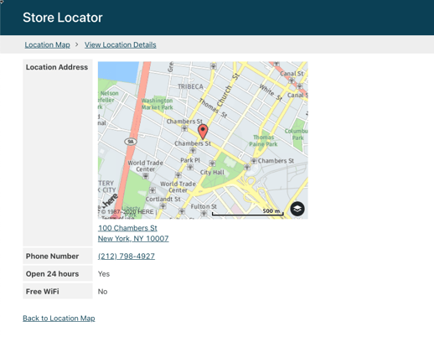This screenshot has height=337, width=434.
Task: Click the HERE logo on the map
Action: (x=110, y=201)
